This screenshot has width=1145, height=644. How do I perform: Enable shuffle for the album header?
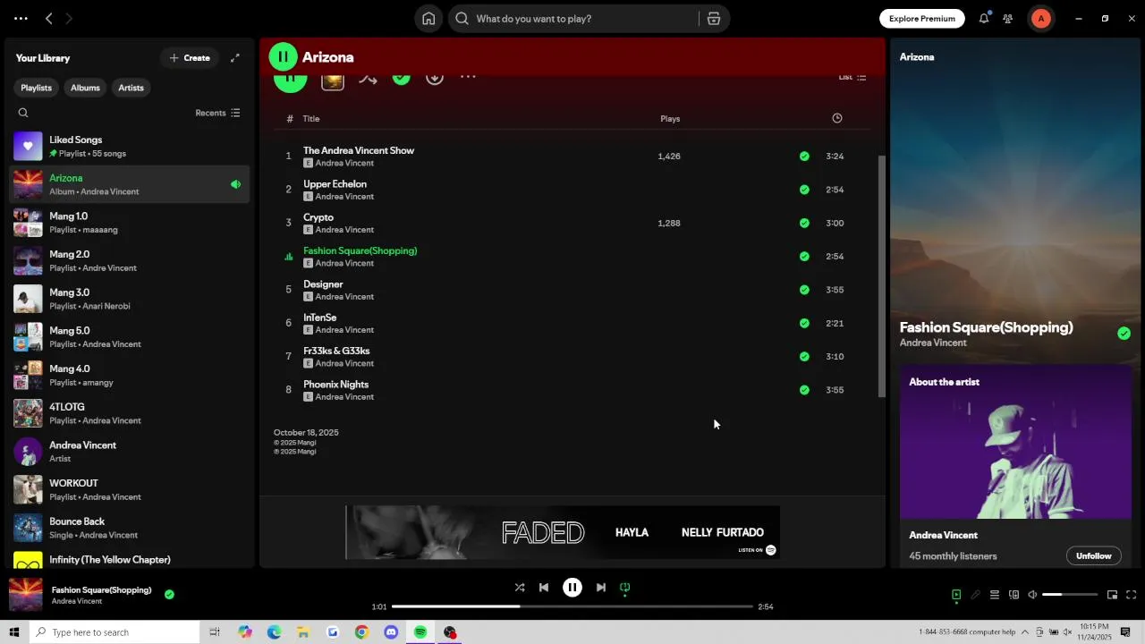click(x=368, y=79)
